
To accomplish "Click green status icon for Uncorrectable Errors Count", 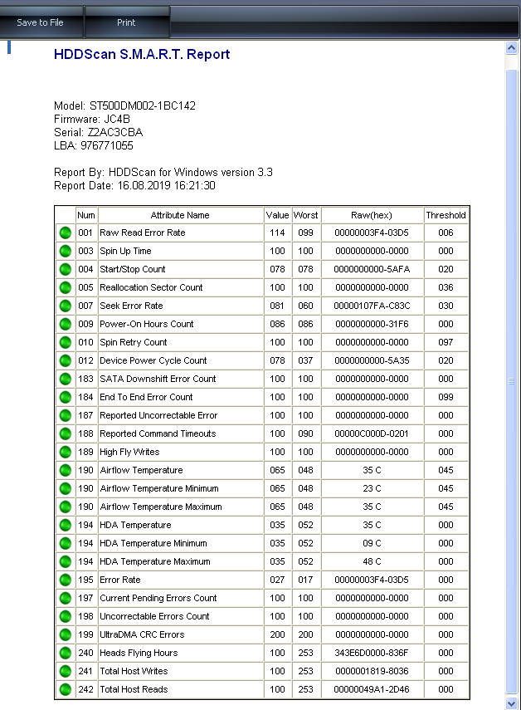I will point(65,616).
